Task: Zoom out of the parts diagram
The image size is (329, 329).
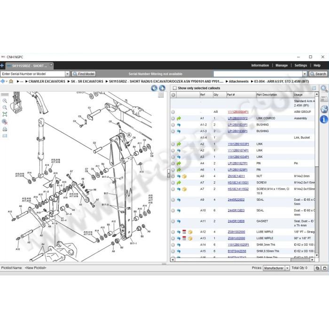Action: (5, 108)
